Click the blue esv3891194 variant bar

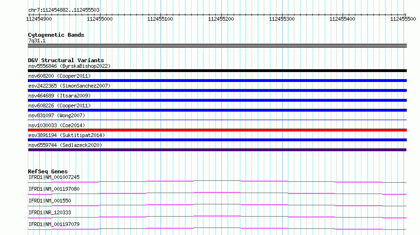pyautogui.click(x=217, y=140)
